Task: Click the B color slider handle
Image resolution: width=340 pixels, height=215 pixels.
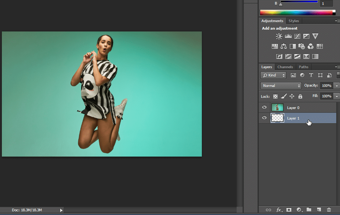Action: [280, 4]
